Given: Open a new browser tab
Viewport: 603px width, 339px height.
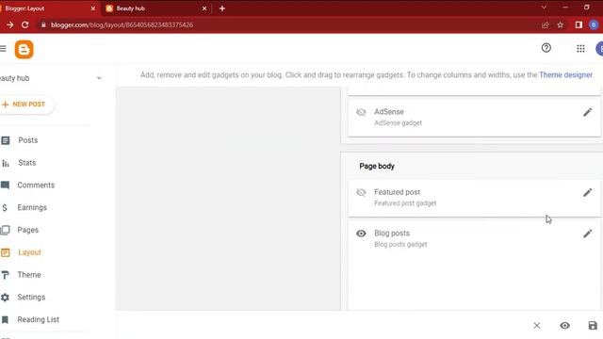Looking at the screenshot, I should [222, 8].
